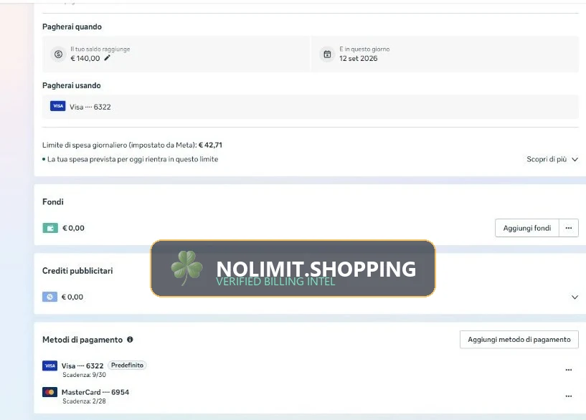Click the Crediti pubblicitari balance € 0,00
The height and width of the screenshot is (420, 586).
pyautogui.click(x=72, y=297)
